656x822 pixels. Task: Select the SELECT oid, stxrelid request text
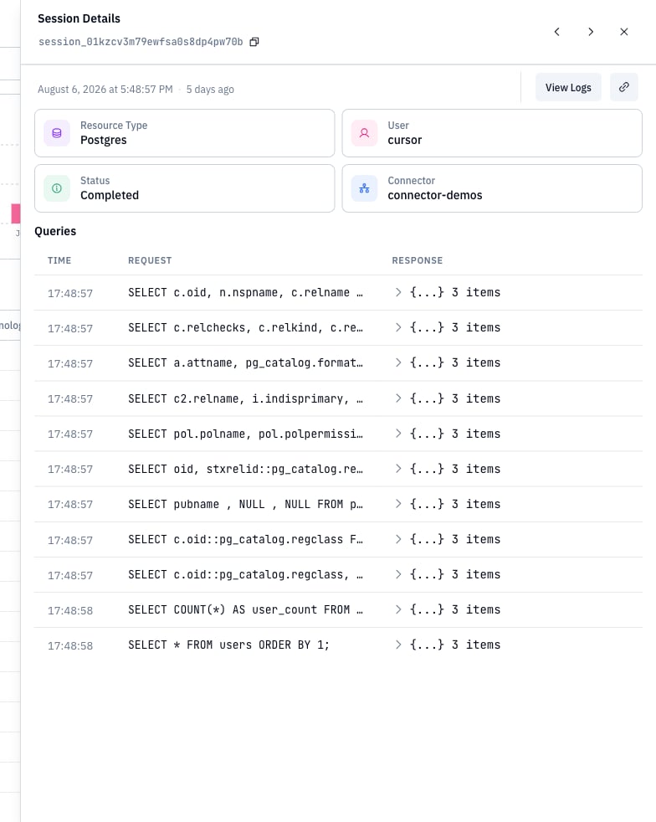[245, 469]
